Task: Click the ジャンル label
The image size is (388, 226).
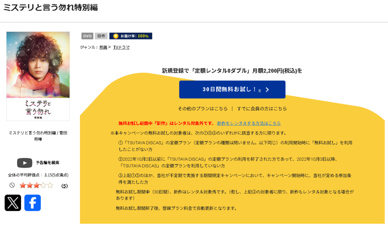Action: [x=89, y=47]
